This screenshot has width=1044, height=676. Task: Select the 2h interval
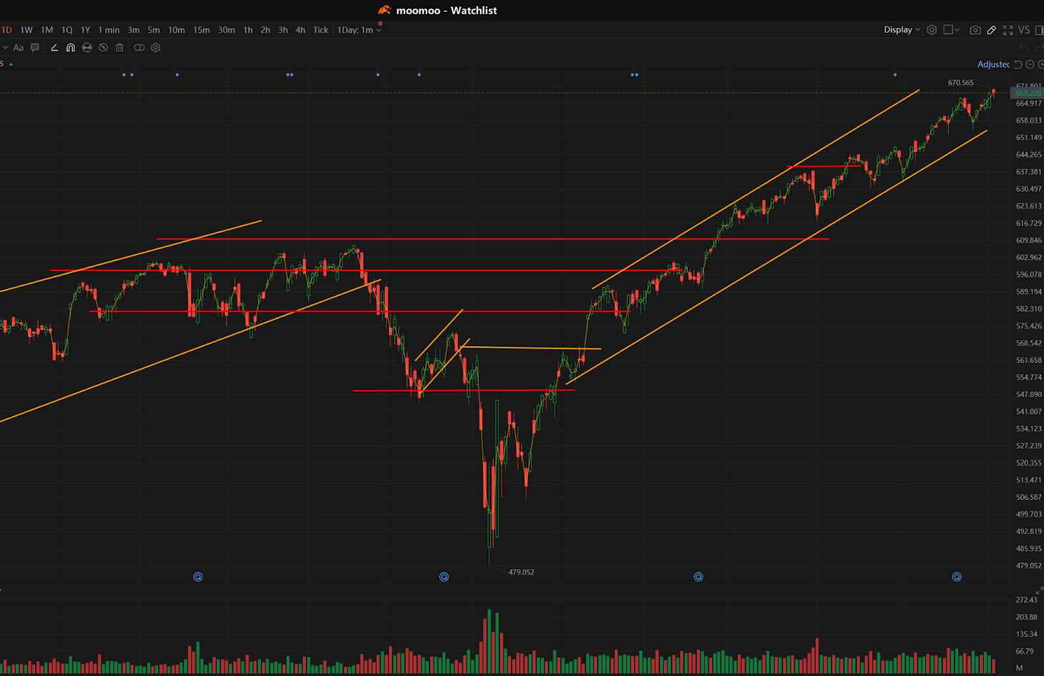click(x=266, y=30)
